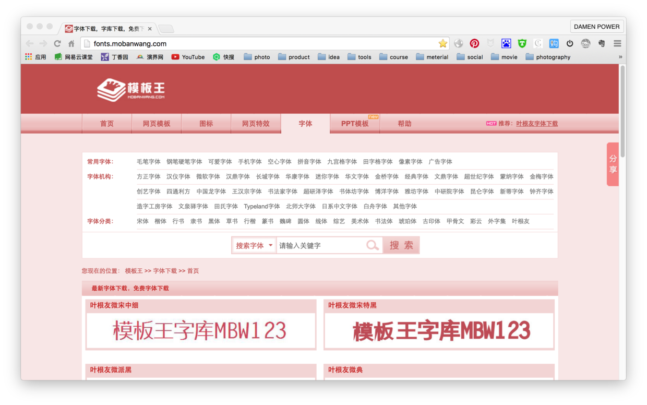Screen dimensions: 647x405
Task: Open the social bookmark folder
Action: 470,57
